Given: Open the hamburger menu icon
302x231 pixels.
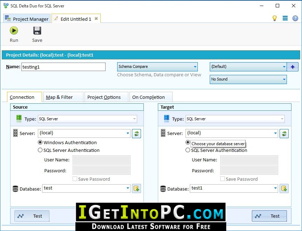Looking at the screenshot, I should coord(285,18).
